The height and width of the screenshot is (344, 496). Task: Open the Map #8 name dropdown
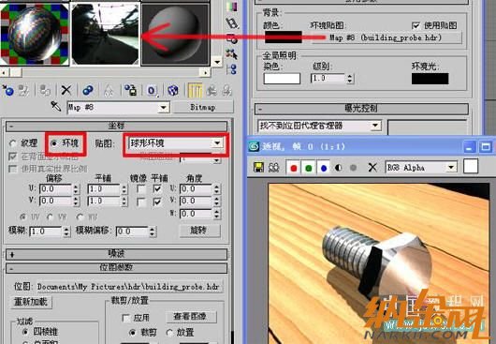(118, 108)
